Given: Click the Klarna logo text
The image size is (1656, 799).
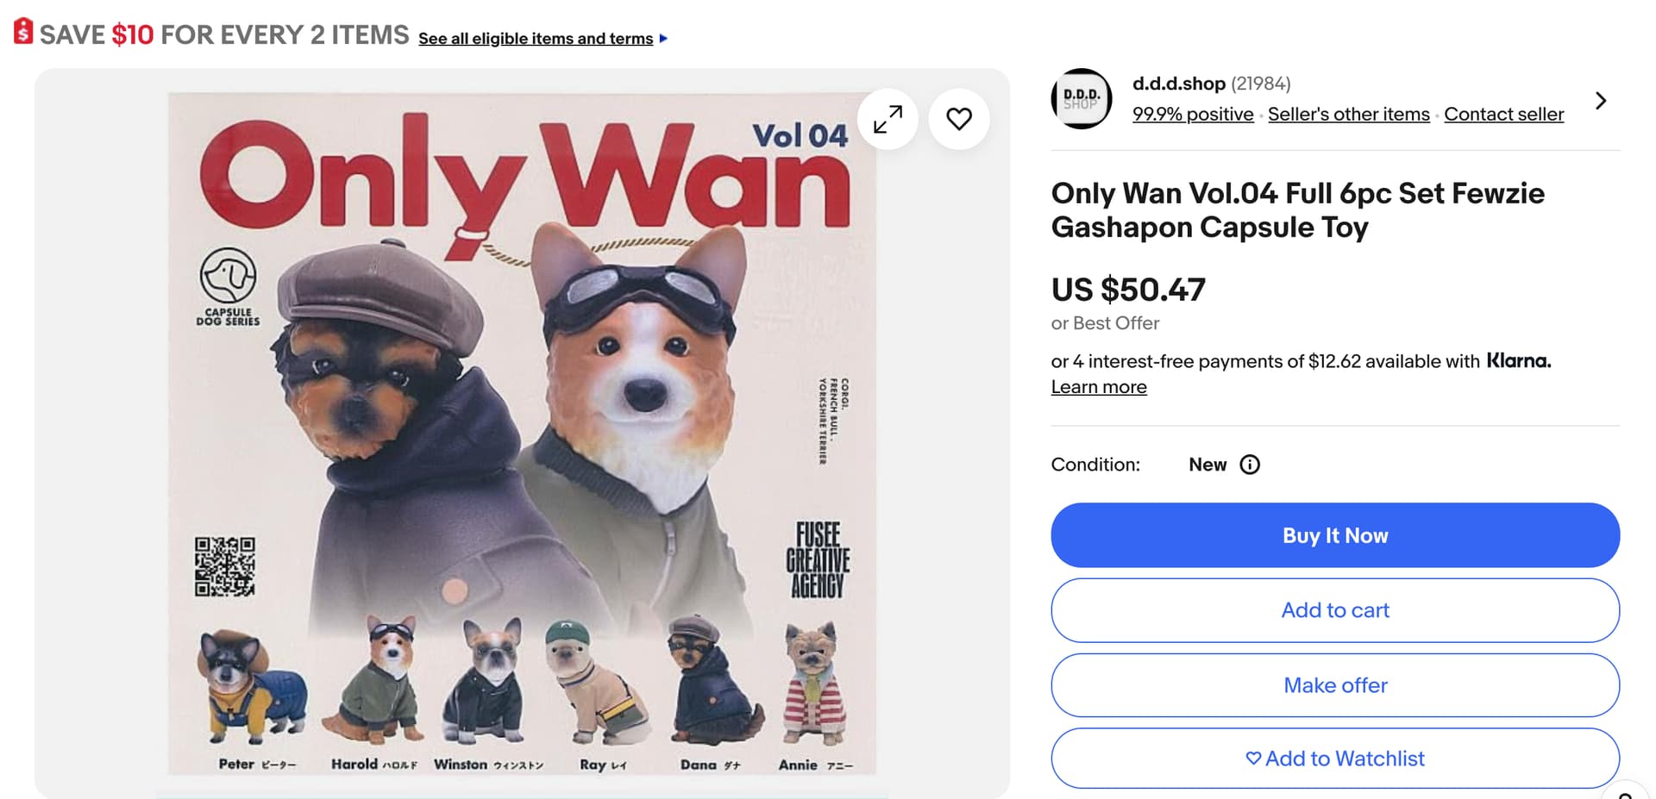Looking at the screenshot, I should (1519, 361).
